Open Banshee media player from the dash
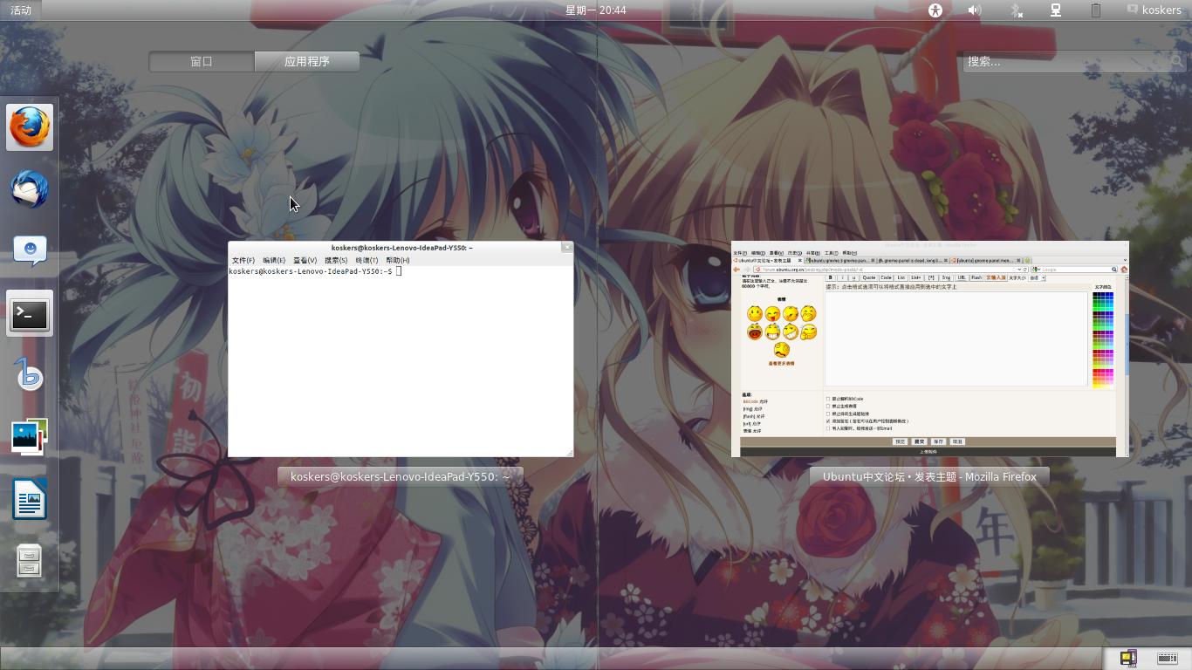 point(31,376)
